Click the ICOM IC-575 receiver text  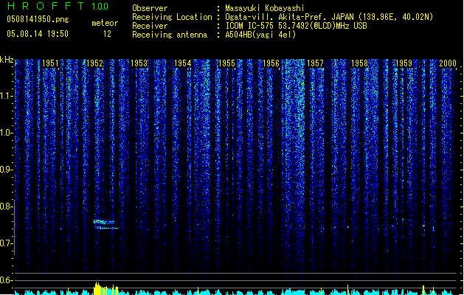click(x=296, y=26)
